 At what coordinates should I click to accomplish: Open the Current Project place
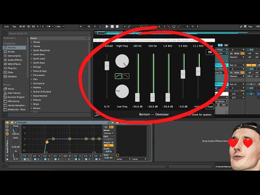click(x=15, y=97)
